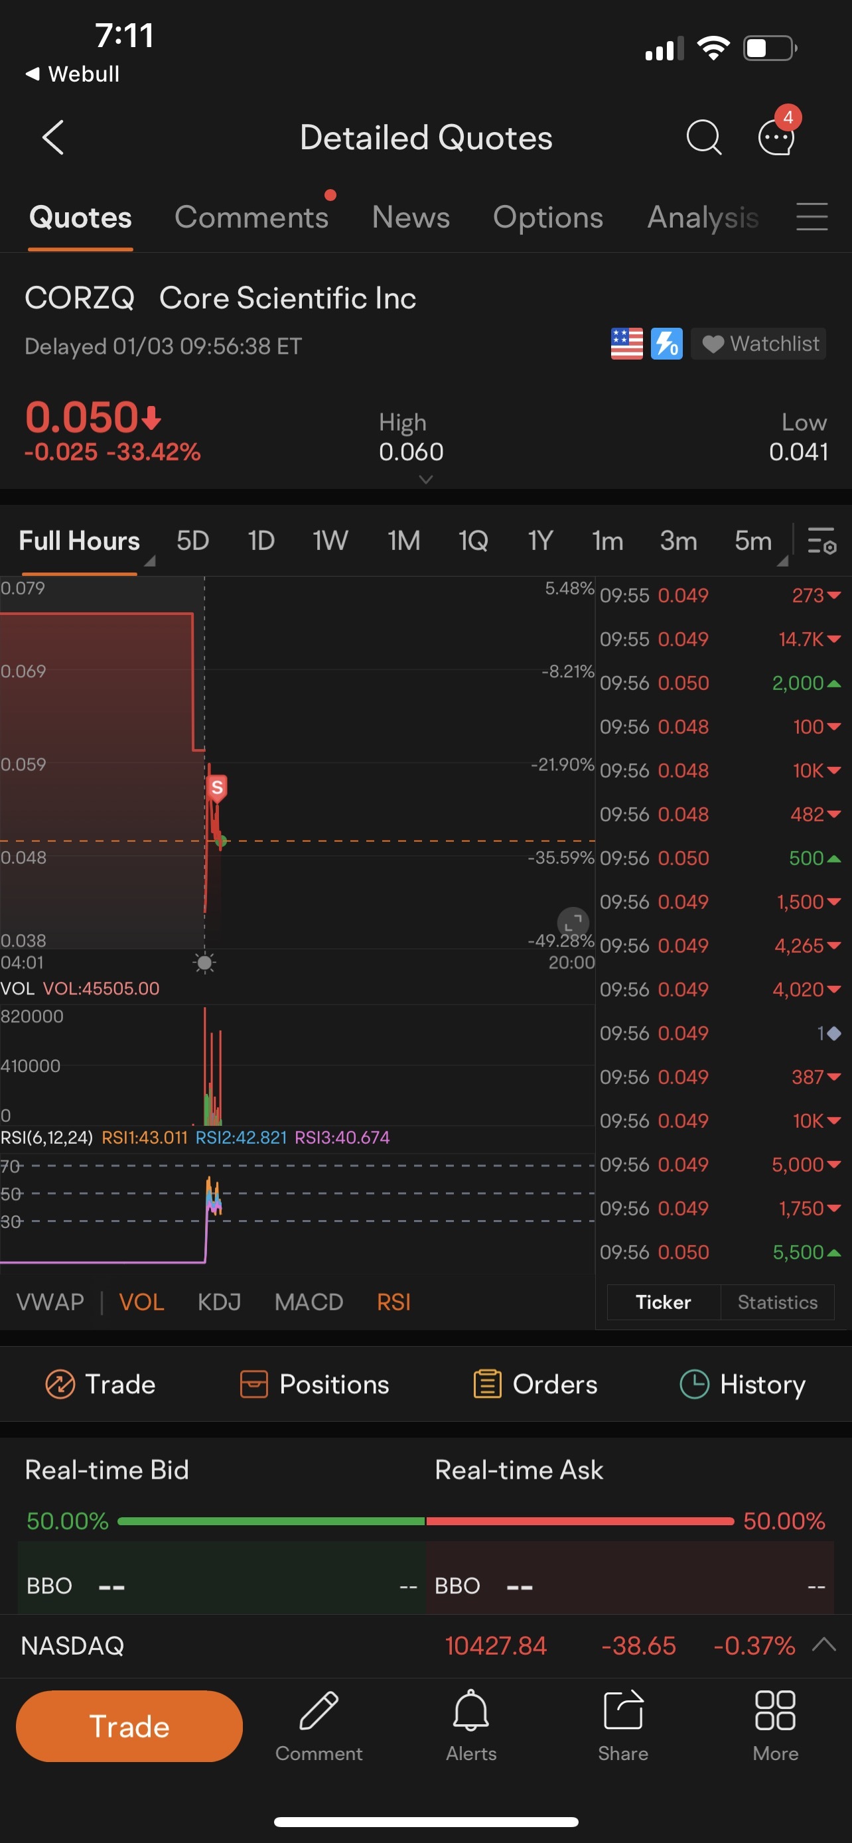
Task: Enable VWAP indicator
Action: (50, 1302)
